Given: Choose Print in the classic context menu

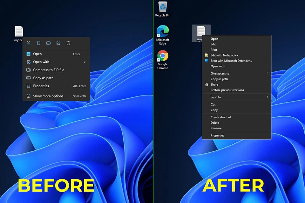Looking at the screenshot, I should (237, 50).
